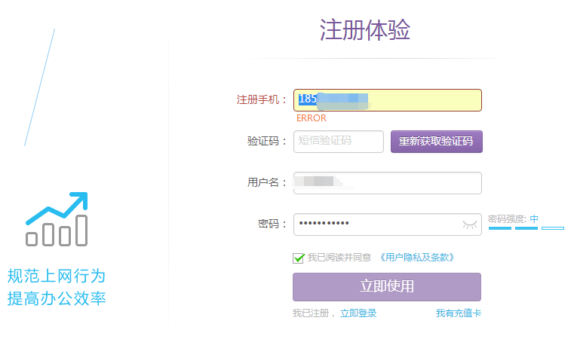Click the 立即登录 link
The width and height of the screenshot is (571, 342).
coord(358,313)
